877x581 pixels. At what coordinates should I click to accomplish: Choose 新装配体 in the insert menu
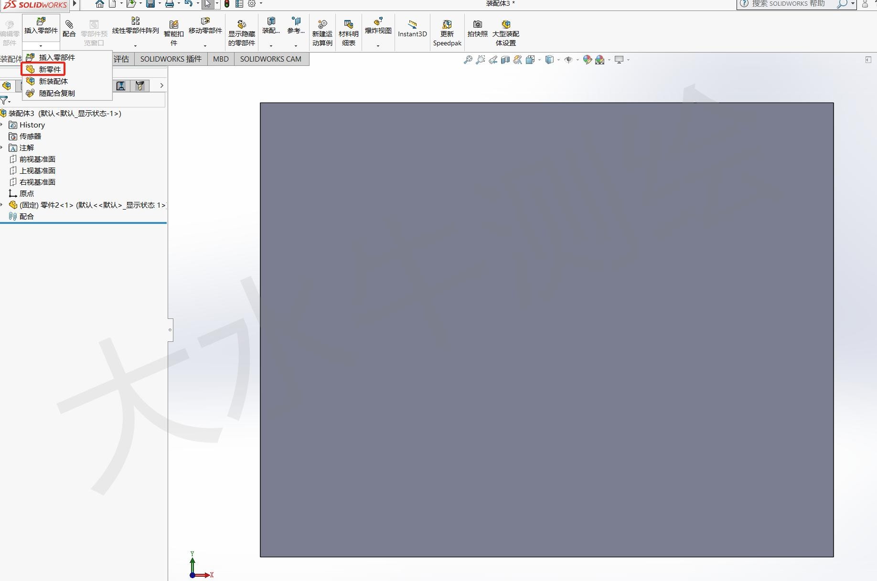53,82
